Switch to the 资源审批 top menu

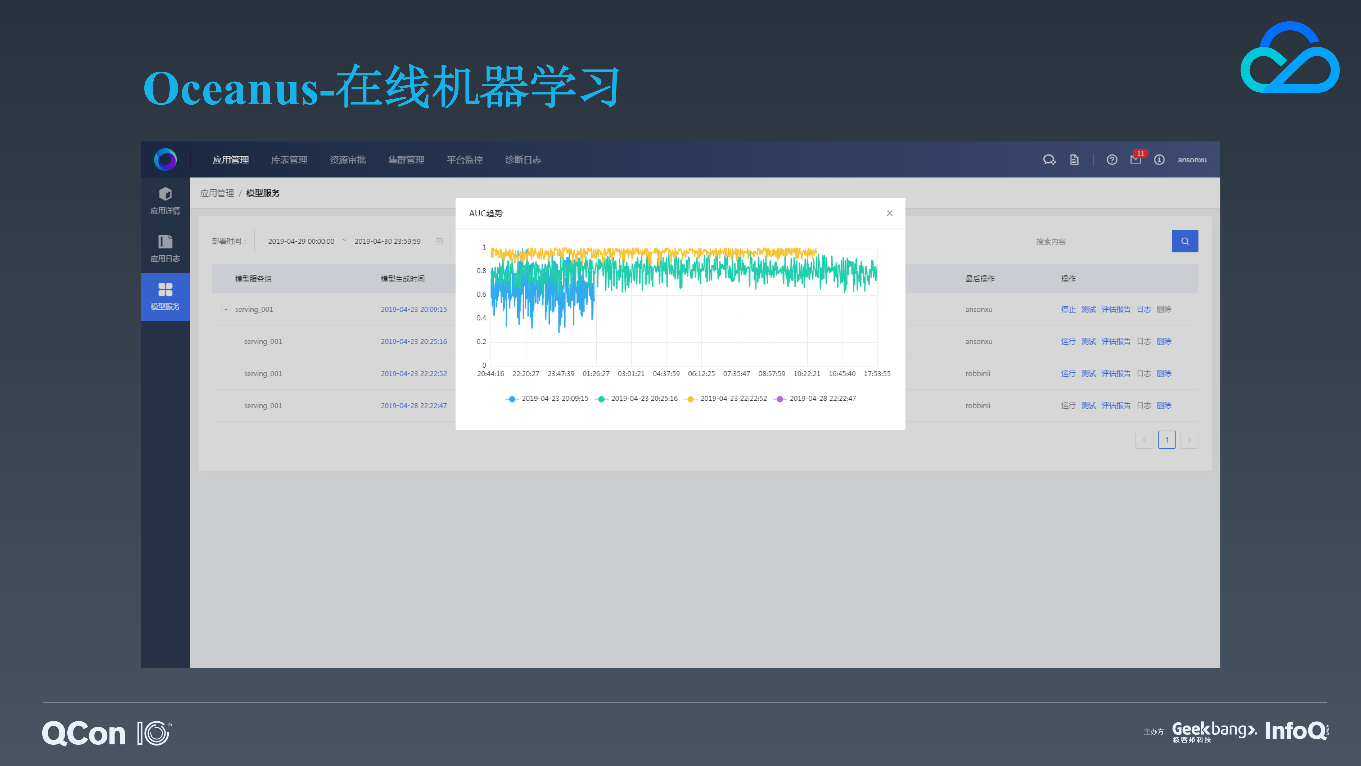[x=348, y=160]
